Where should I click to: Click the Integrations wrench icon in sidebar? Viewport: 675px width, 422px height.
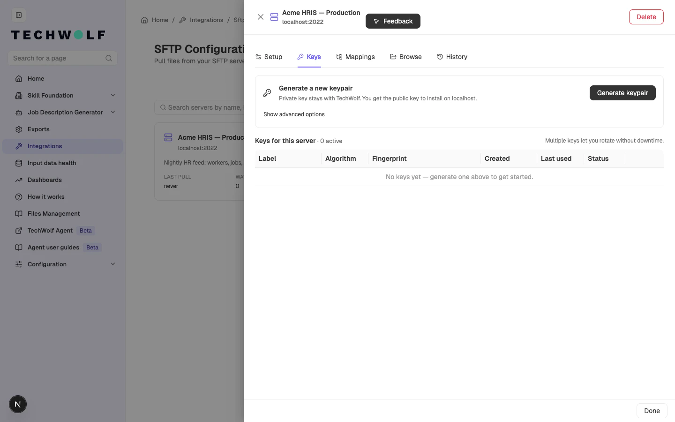click(19, 146)
